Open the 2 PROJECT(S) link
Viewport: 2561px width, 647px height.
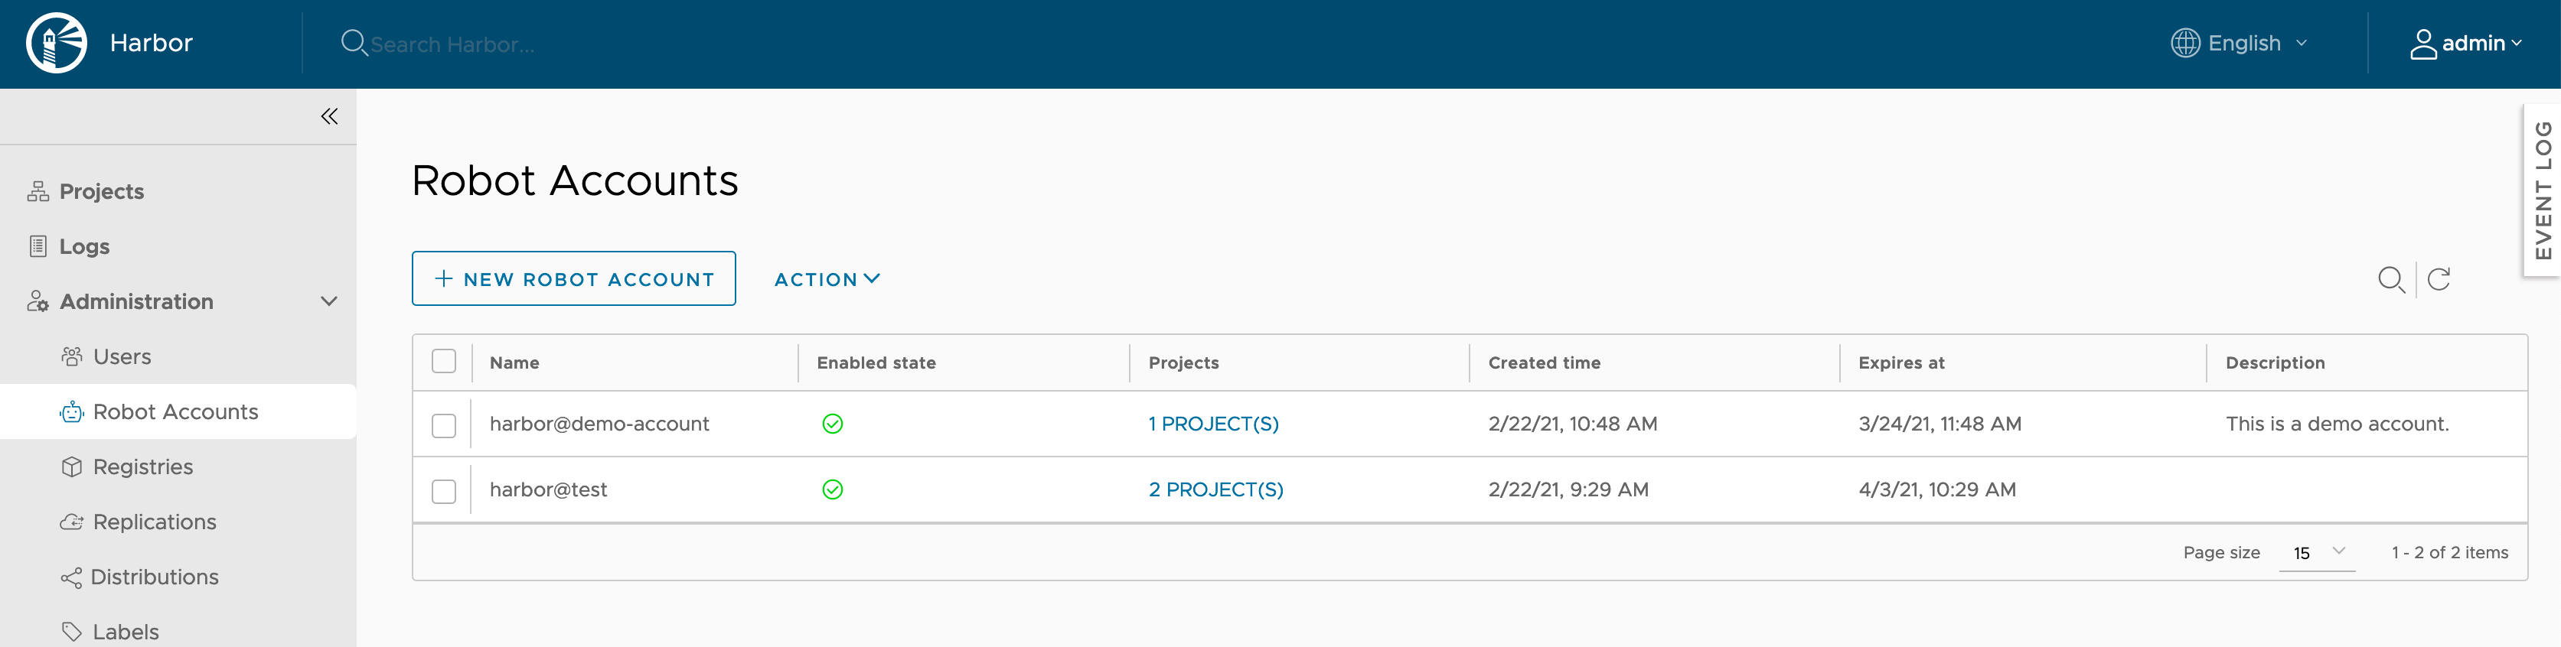click(x=1215, y=490)
